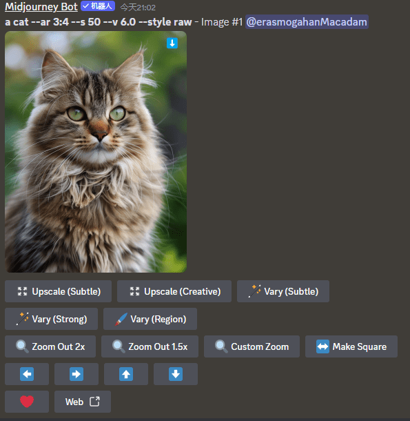Image resolution: width=410 pixels, height=421 pixels.
Task: Click the @erasmogahanMacadam mention
Action: 307,22
